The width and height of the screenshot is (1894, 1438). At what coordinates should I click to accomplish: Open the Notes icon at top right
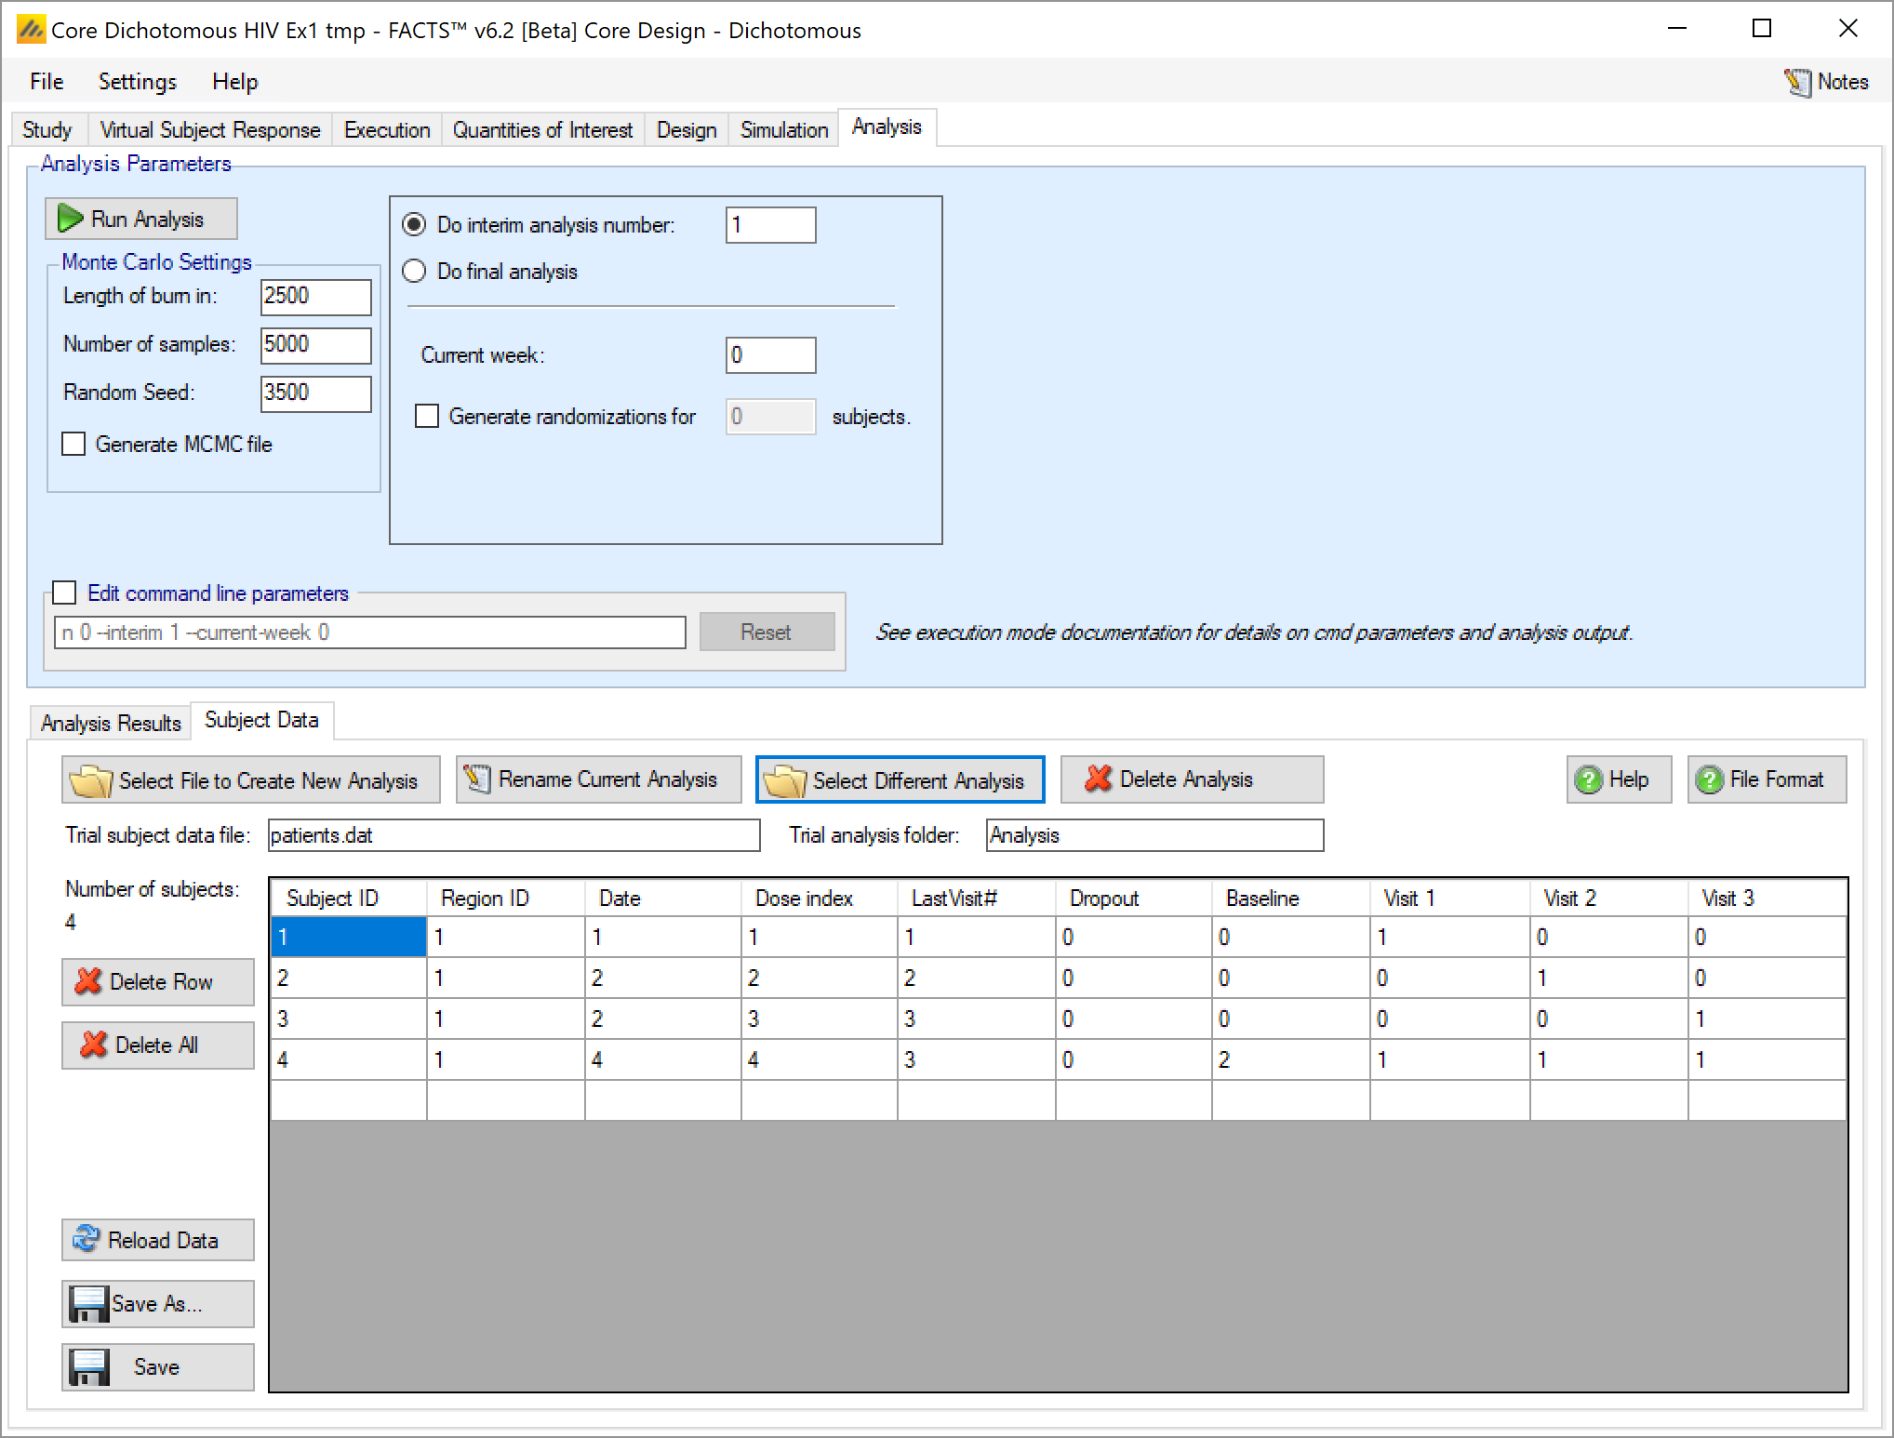pyautogui.click(x=1796, y=82)
